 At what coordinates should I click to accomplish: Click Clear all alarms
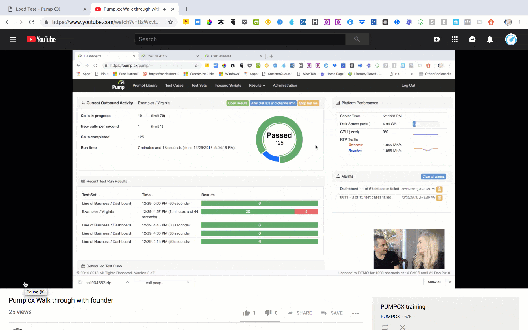pos(433,176)
